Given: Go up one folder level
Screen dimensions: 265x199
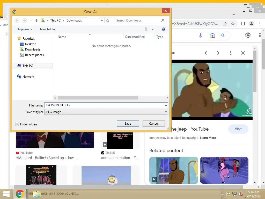Looking at the screenshot, I should pyautogui.click(x=36, y=20).
